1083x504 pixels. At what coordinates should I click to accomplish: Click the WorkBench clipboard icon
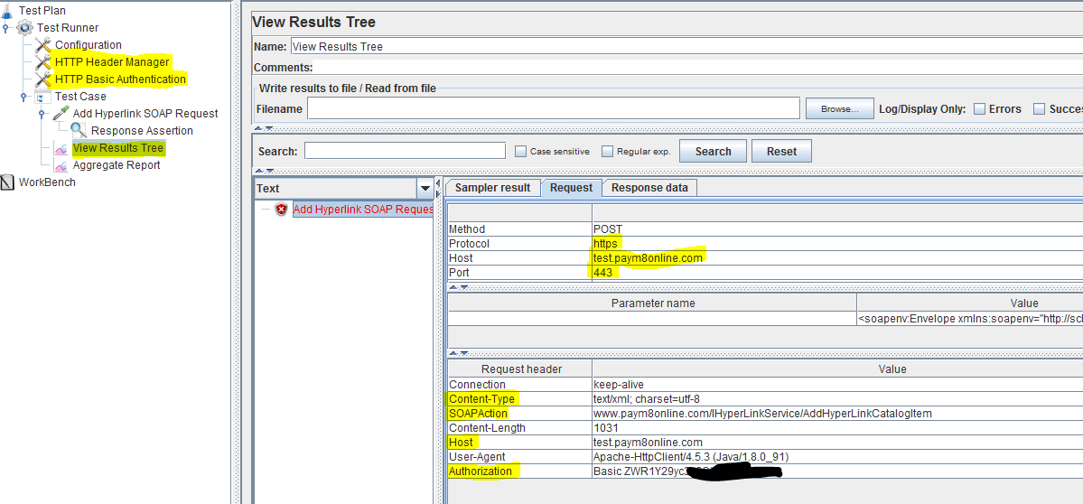7,182
